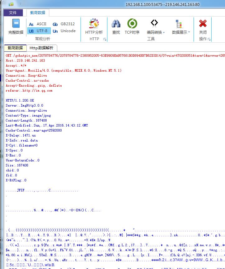Select UTF-8 encoding view
The height and width of the screenshot is (269, 225).
coord(39,31)
